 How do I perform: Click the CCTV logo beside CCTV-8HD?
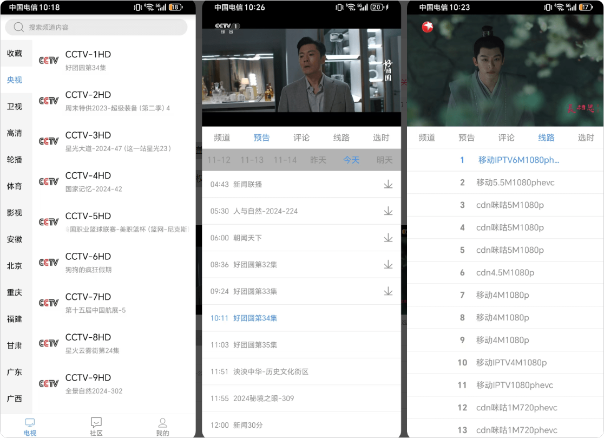click(49, 344)
